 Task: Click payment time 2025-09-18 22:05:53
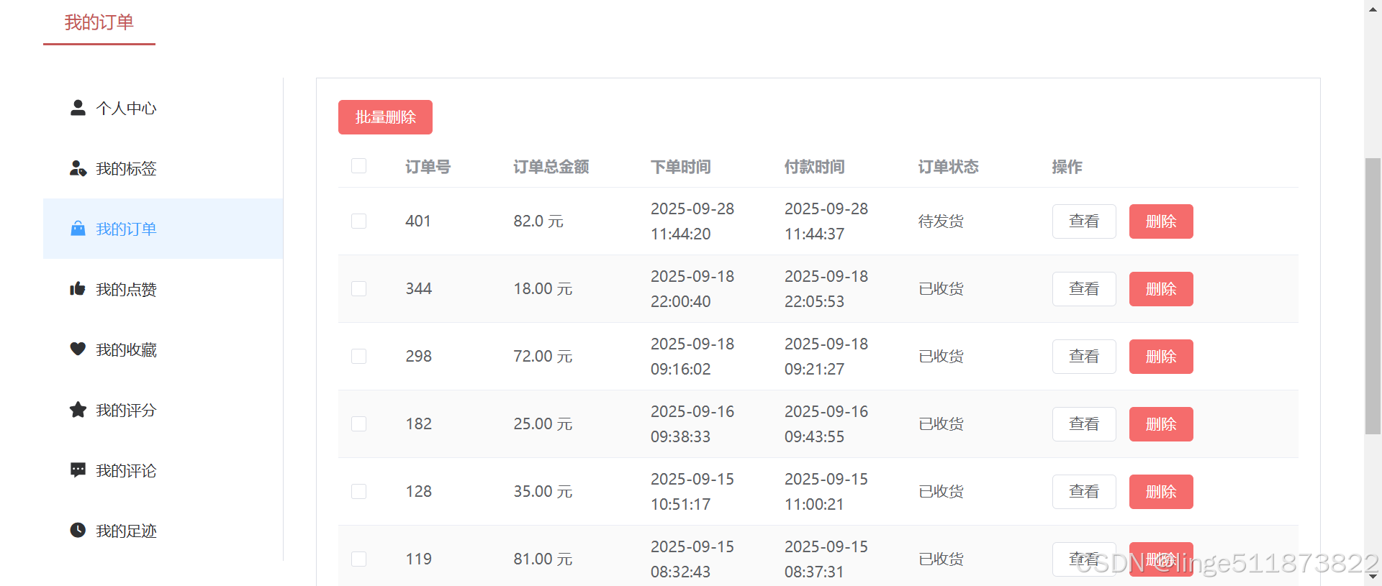click(x=826, y=289)
